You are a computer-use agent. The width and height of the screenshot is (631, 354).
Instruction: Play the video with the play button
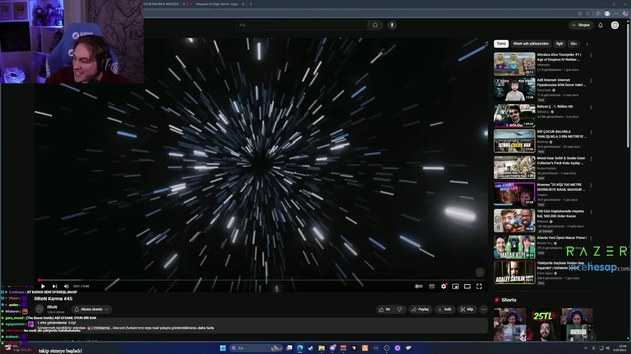pyautogui.click(x=43, y=286)
